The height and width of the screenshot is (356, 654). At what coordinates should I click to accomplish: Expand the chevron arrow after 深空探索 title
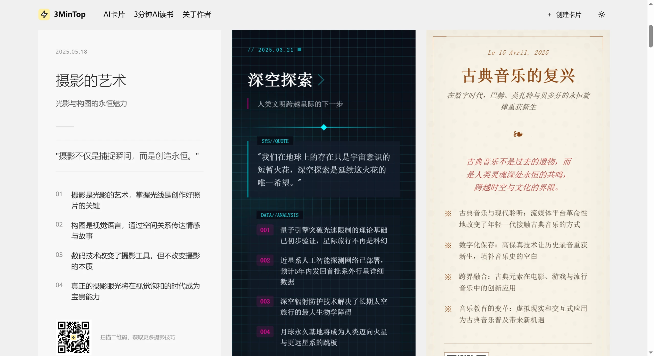coord(322,80)
